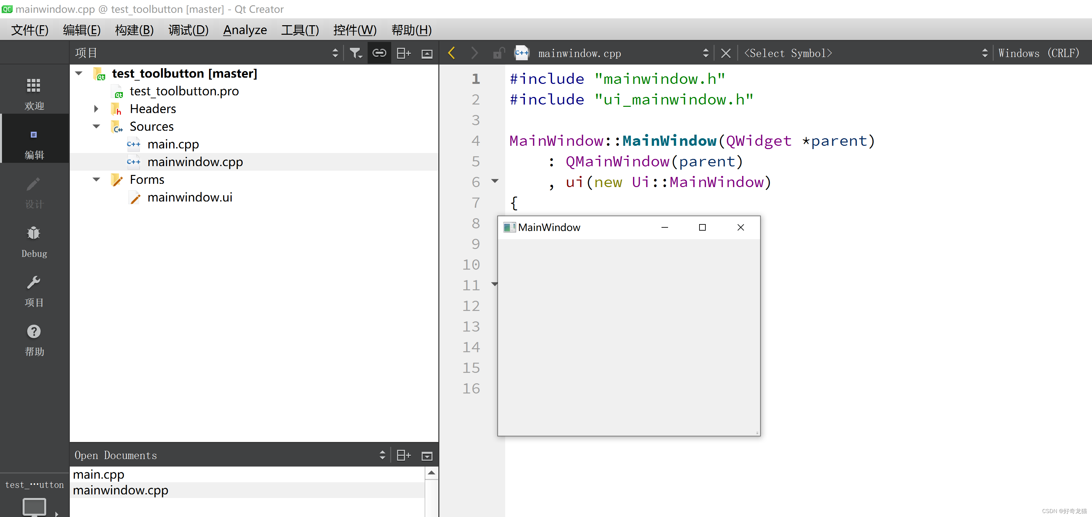This screenshot has height=517, width=1092.
Task: Click the Qt Creator title bar logo
Action: (x=7, y=9)
